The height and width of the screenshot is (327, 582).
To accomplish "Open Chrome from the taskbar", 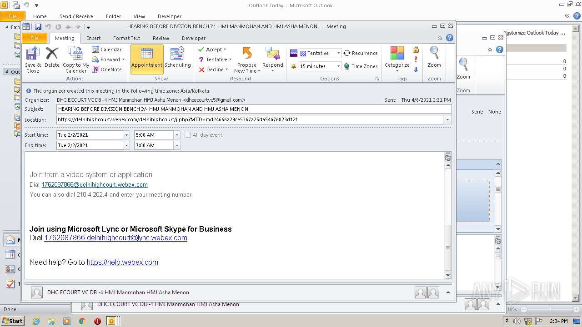I will [x=82, y=321].
